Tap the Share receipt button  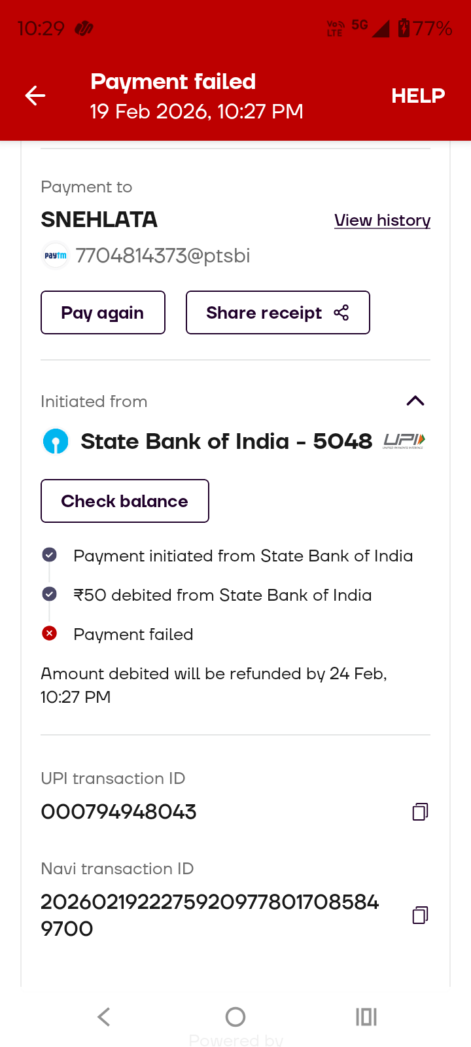(x=277, y=313)
